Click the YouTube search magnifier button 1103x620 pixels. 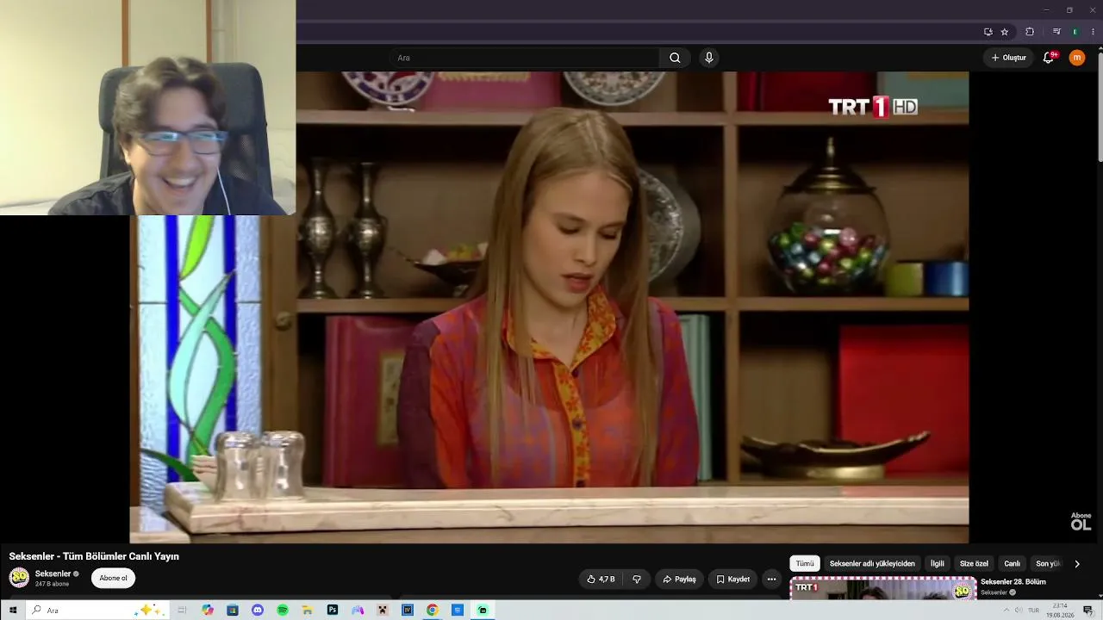(x=675, y=58)
